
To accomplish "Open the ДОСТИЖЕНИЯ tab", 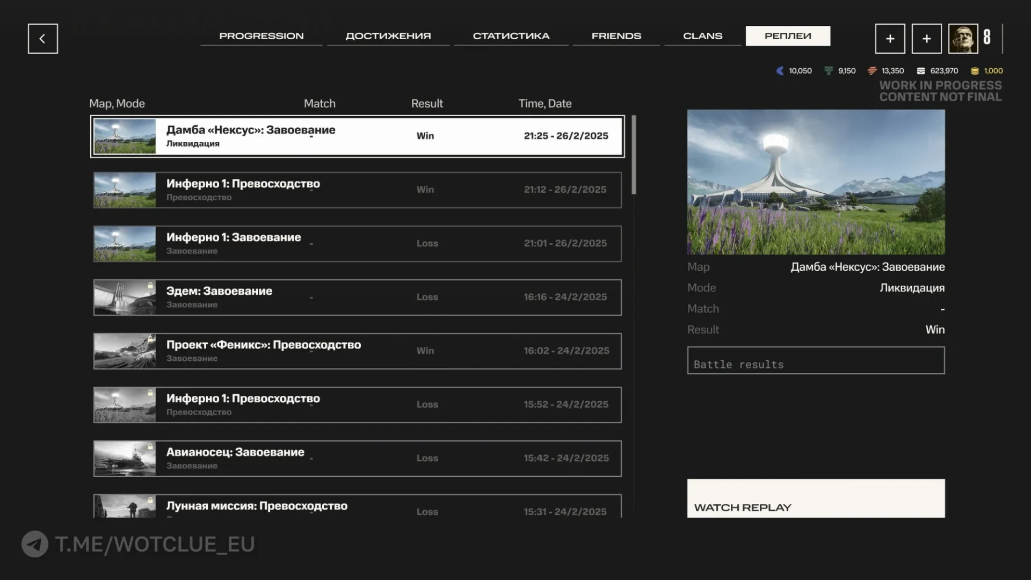I will (x=388, y=36).
